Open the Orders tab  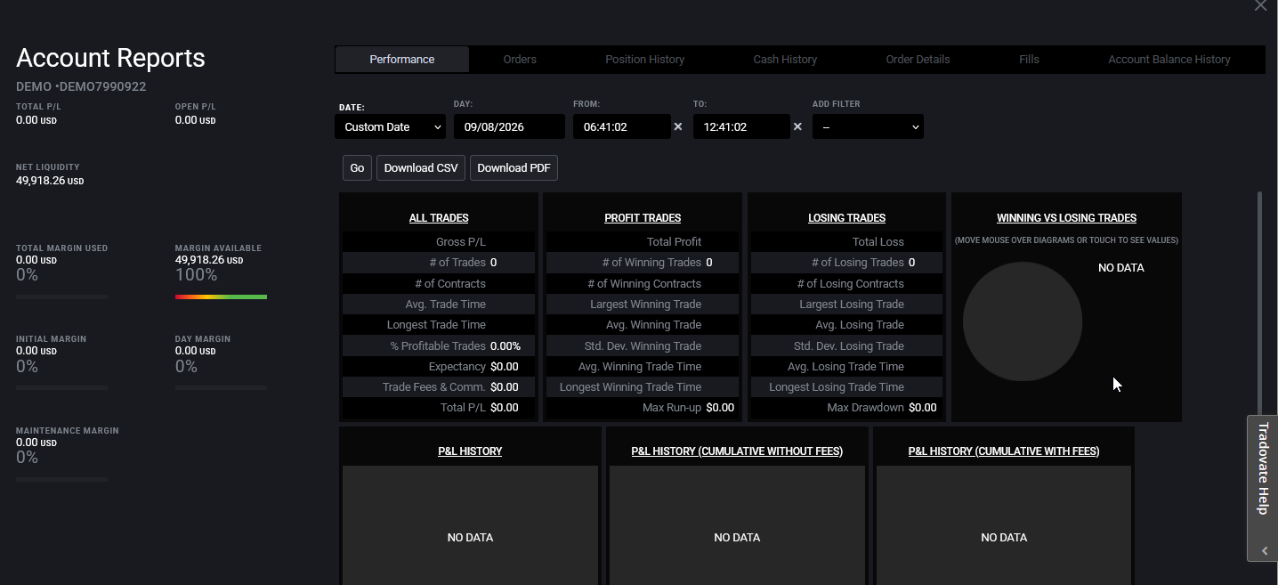pos(520,60)
